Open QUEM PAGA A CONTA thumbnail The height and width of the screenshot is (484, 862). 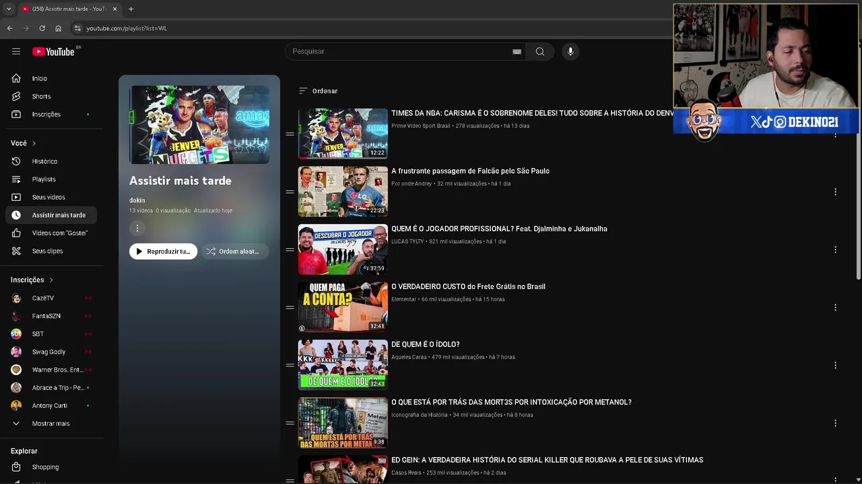(x=343, y=307)
